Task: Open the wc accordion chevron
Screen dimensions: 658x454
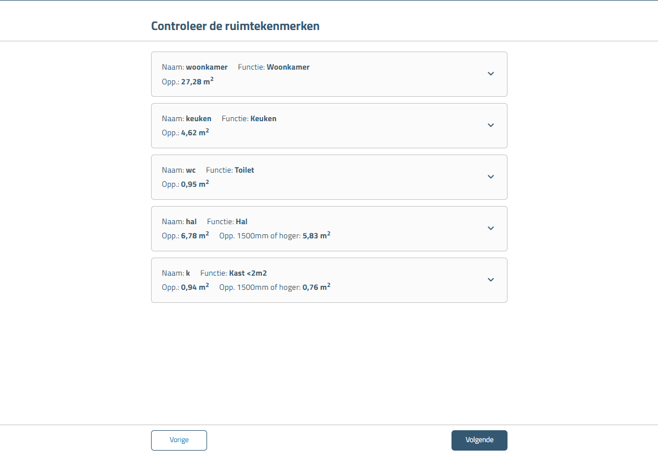Action: click(x=491, y=177)
